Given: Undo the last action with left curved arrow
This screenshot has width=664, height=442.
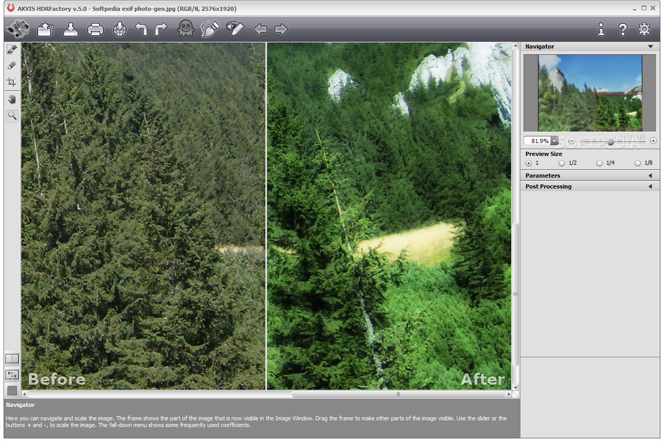Looking at the screenshot, I should pos(141,29).
